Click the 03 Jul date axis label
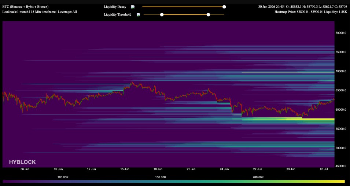 324,169
